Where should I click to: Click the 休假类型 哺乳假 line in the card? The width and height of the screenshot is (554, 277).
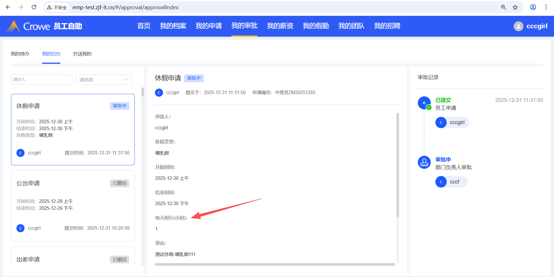coord(35,135)
